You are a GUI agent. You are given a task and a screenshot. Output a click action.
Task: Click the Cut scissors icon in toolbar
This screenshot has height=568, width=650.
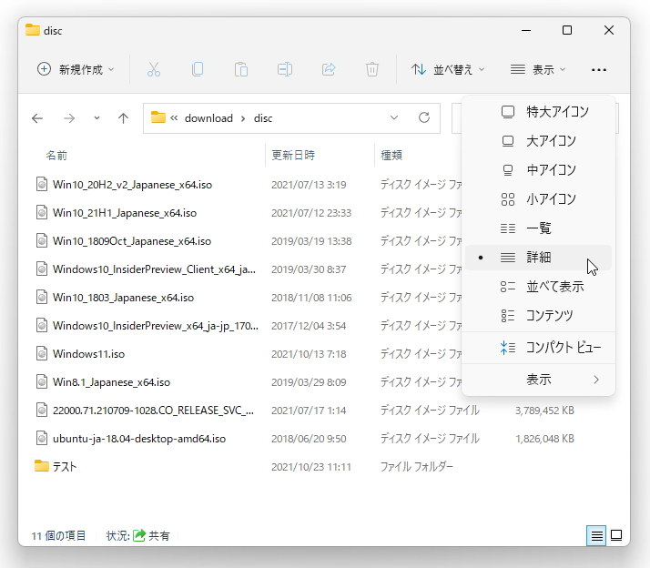point(153,69)
